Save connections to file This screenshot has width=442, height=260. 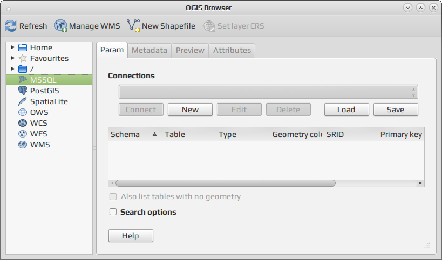click(396, 110)
